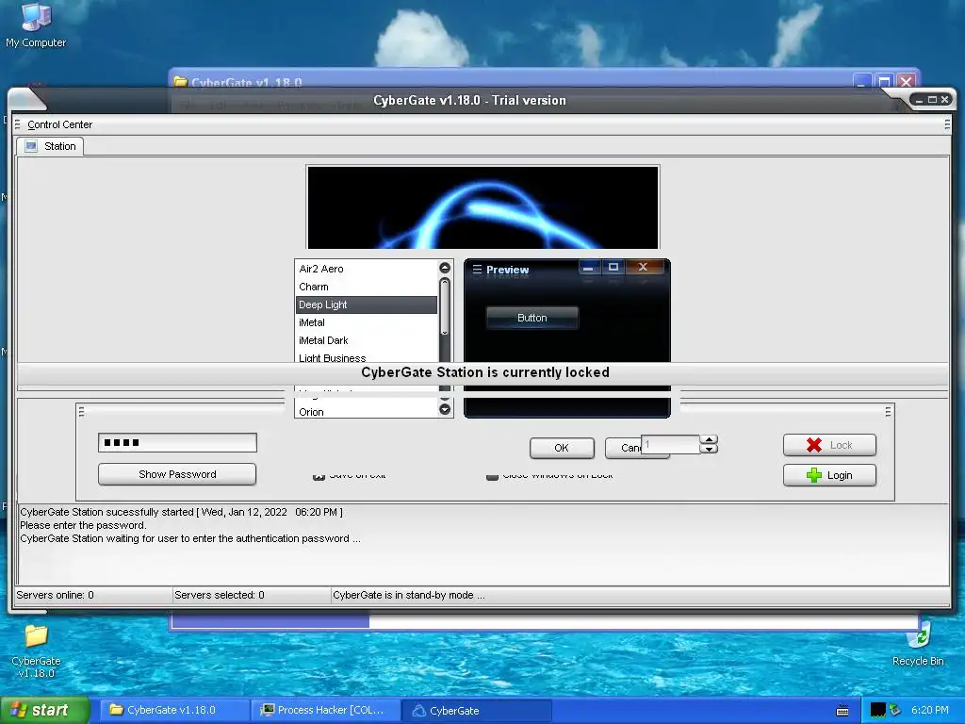Switch to CyberGate taskbar item
965x724 pixels.
pos(476,710)
